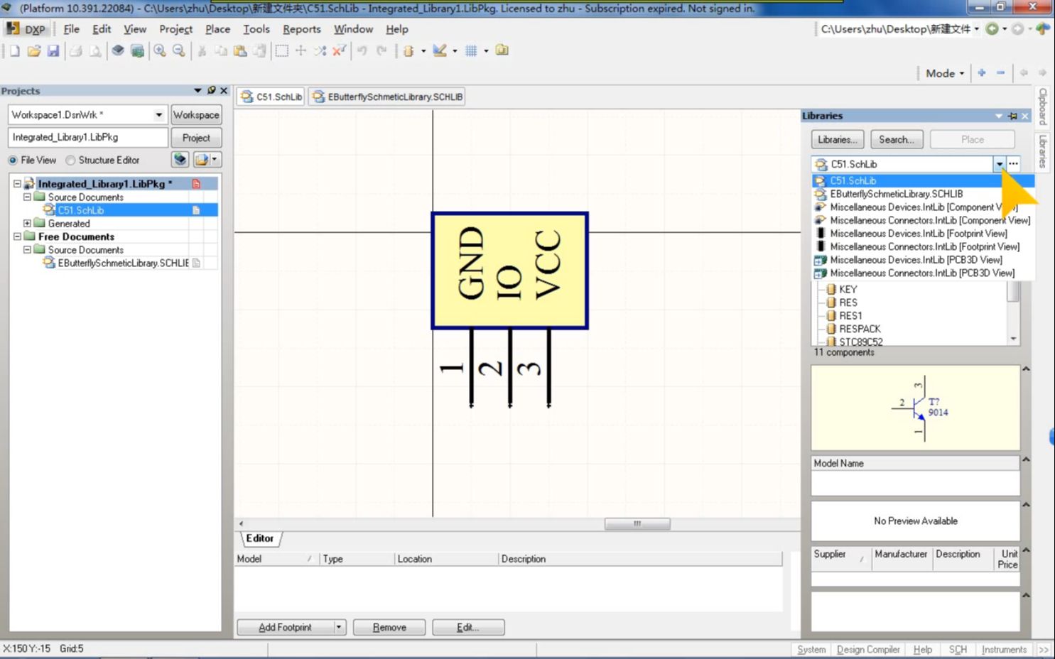1055x659 pixels.
Task: Open the Place menu
Action: point(217,29)
